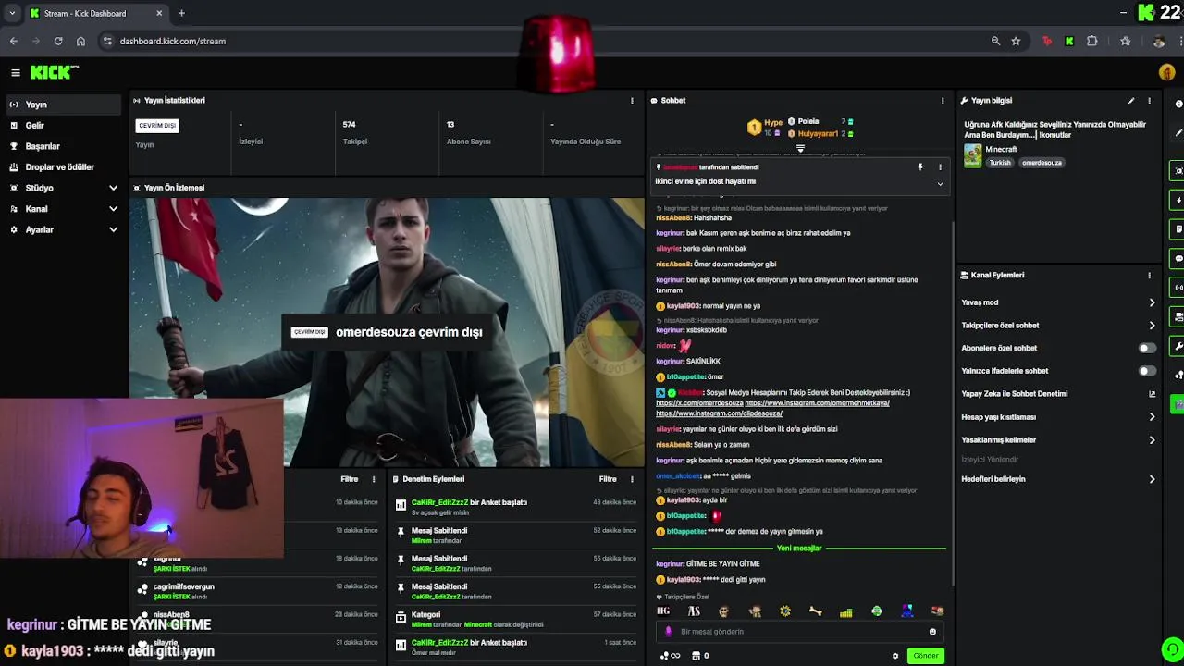Jump to Yeni mesajlar divider in chat

(799, 549)
